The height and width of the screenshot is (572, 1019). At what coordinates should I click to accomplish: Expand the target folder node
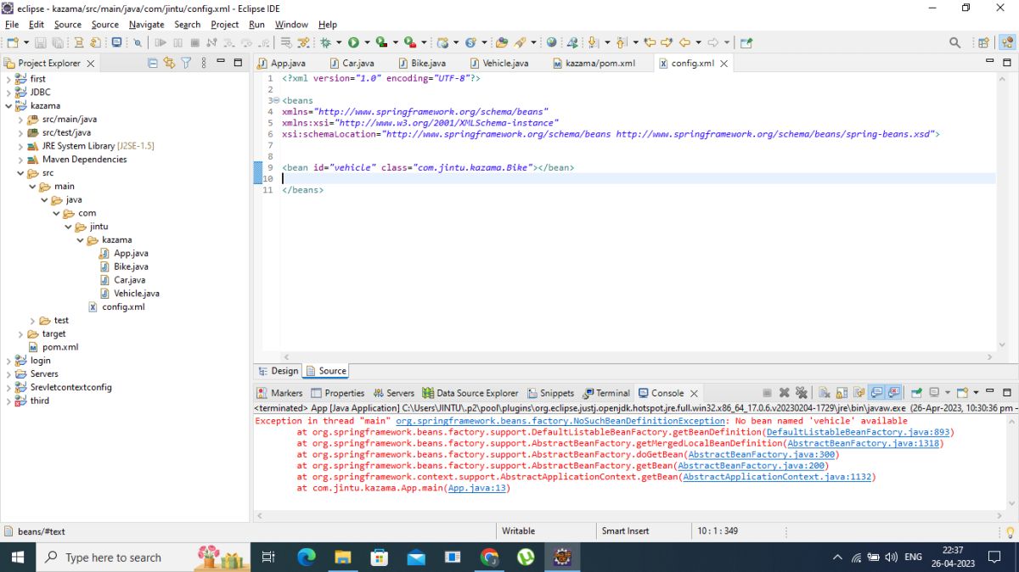click(20, 334)
